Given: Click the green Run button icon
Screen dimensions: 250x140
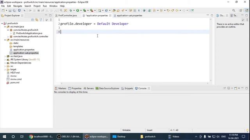Looking at the screenshot, I should coord(78,10).
